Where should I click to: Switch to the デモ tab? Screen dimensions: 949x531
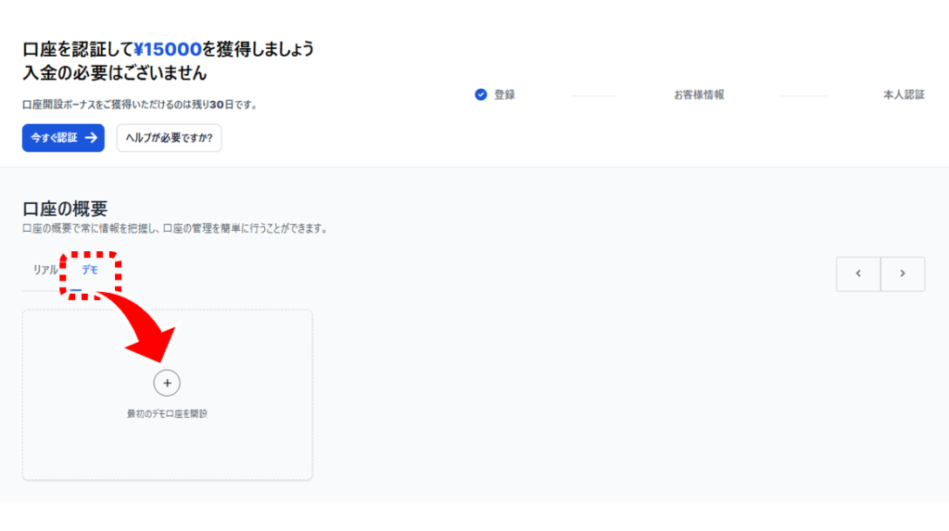[x=90, y=270]
